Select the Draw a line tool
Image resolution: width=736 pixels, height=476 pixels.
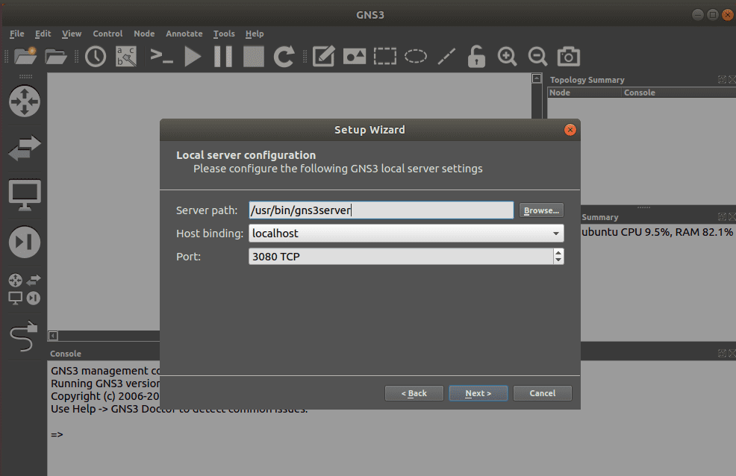tap(446, 57)
